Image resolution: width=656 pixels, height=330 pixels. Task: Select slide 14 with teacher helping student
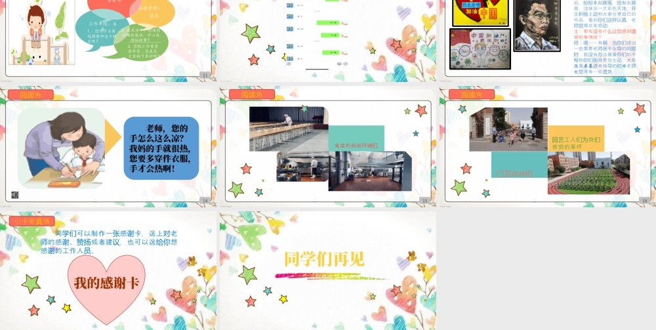coord(108,146)
